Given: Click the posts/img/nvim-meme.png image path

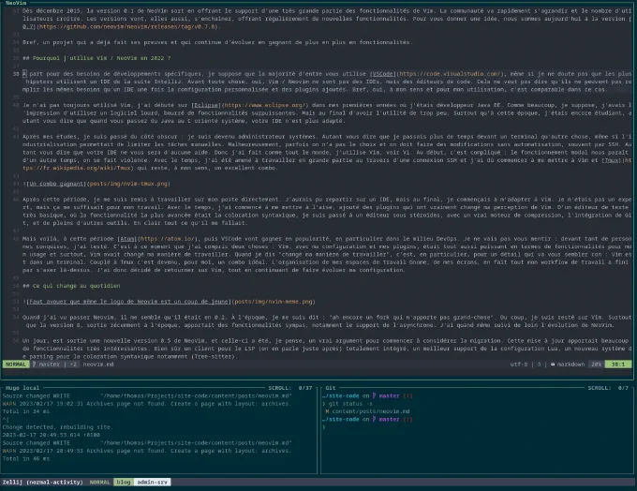Looking at the screenshot, I should tap(273, 302).
